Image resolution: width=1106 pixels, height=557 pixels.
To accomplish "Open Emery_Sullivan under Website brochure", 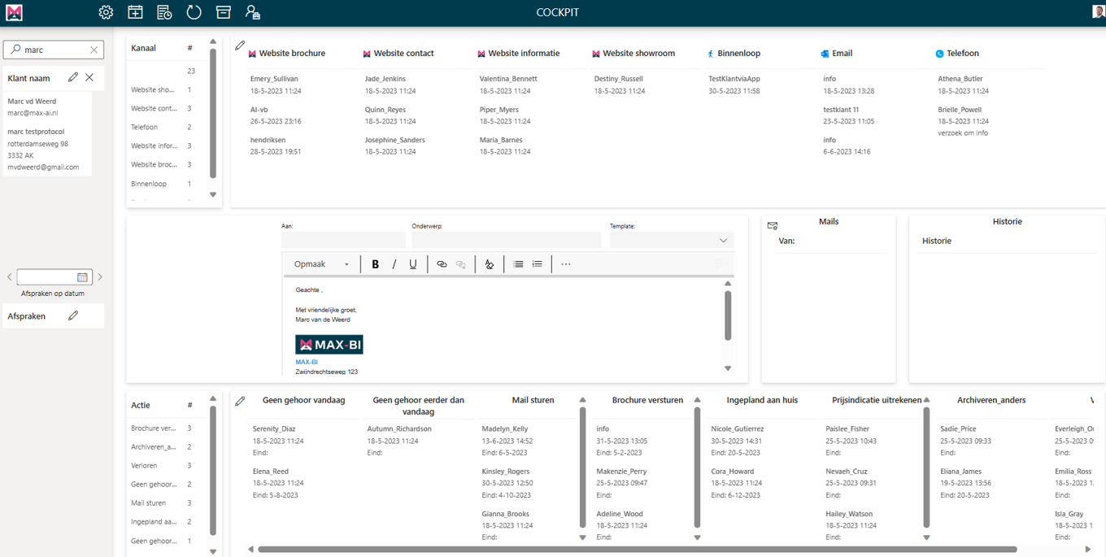I will 274,79.
